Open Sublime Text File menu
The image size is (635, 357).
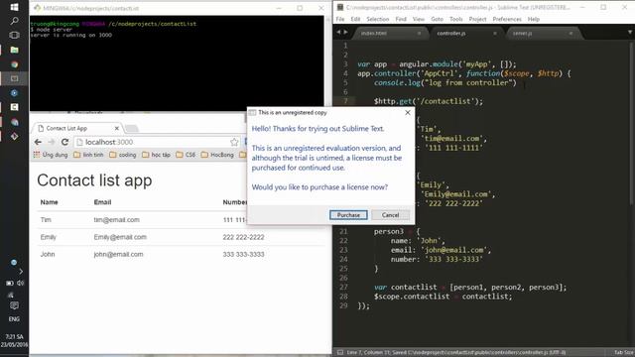340,19
